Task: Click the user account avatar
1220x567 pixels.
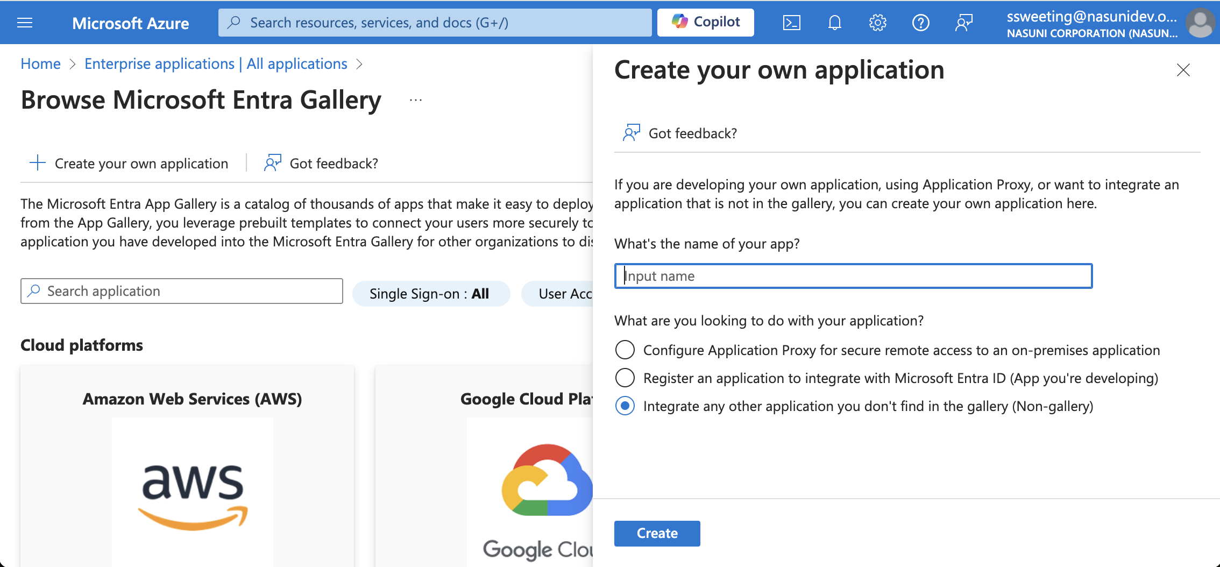Action: pos(1201,24)
